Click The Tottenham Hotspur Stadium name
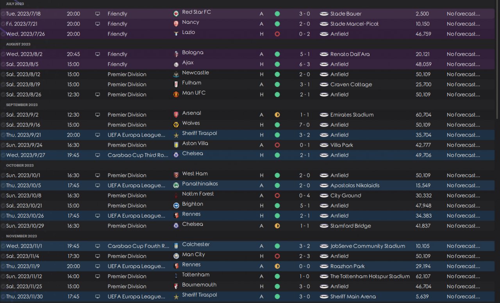This screenshot has width=500, height=303. (370, 276)
